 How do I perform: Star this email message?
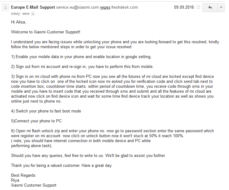(198, 7)
